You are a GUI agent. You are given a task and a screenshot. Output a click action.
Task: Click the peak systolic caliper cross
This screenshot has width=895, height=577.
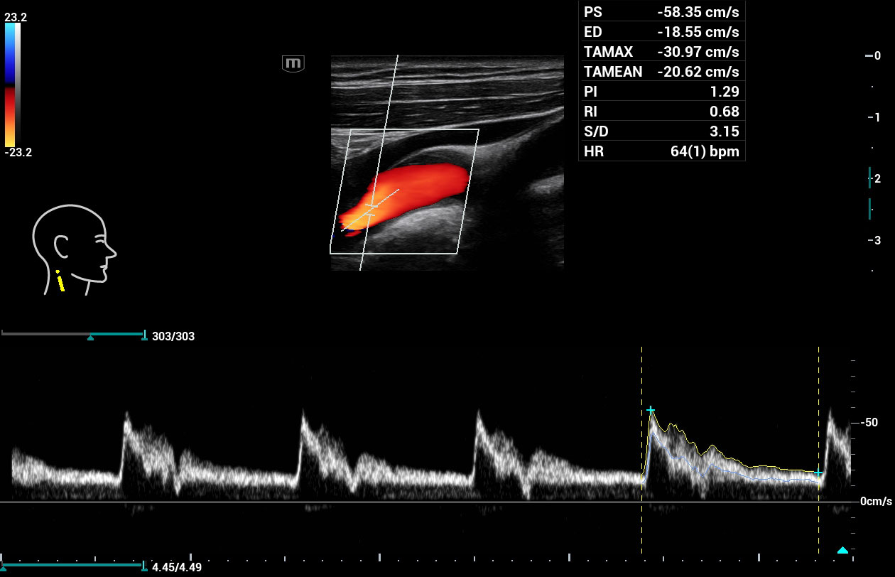point(651,411)
